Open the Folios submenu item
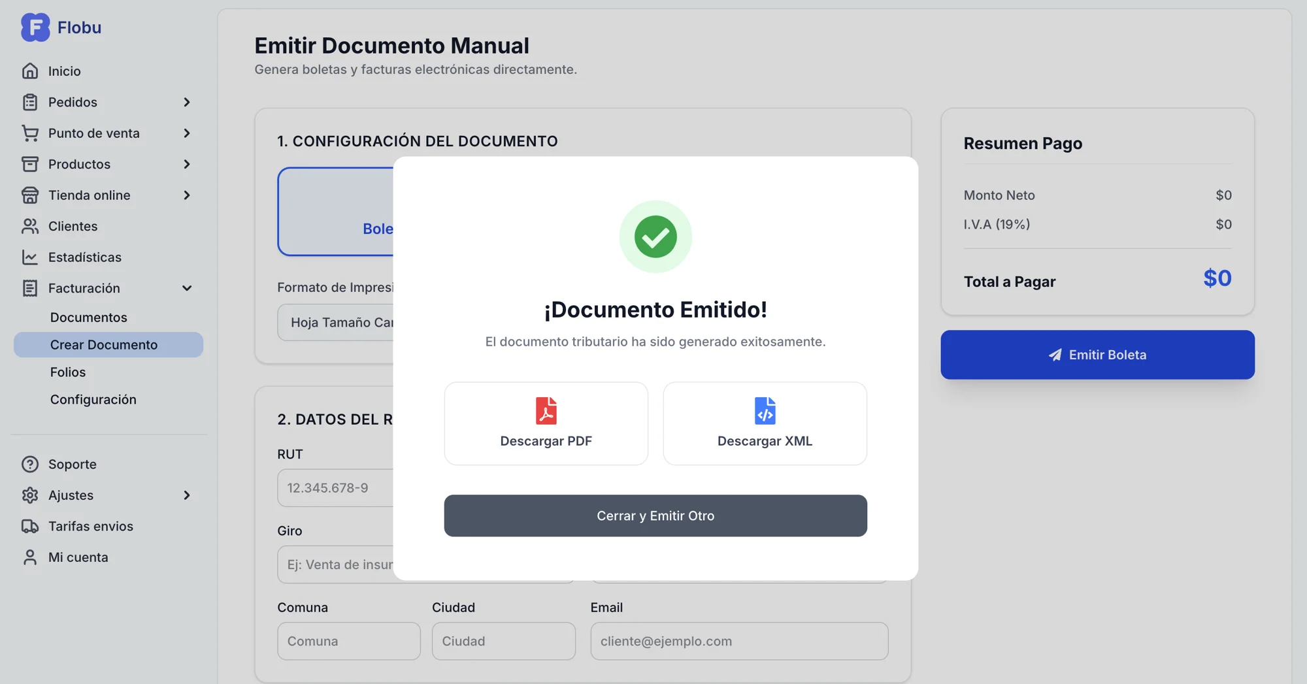 (x=68, y=372)
